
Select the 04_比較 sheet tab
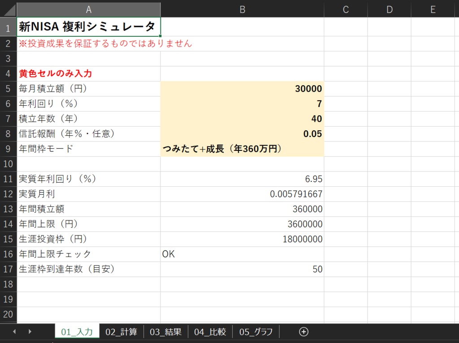(x=210, y=331)
